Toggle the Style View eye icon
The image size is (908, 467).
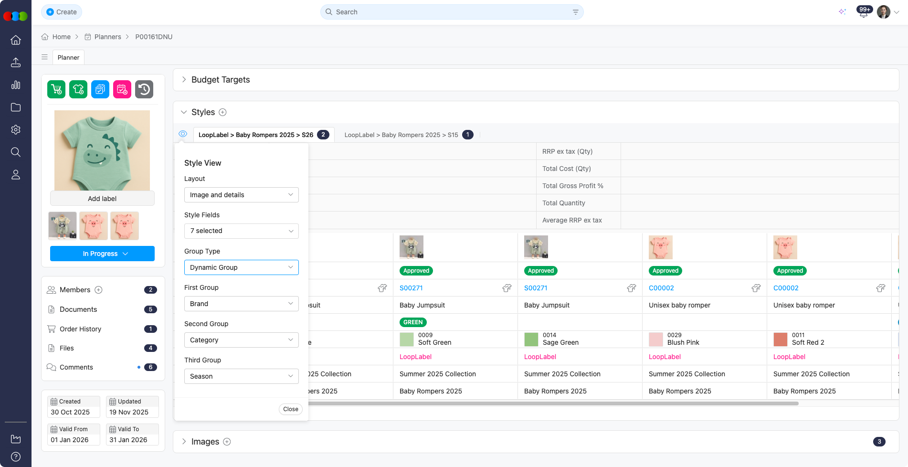tap(183, 134)
